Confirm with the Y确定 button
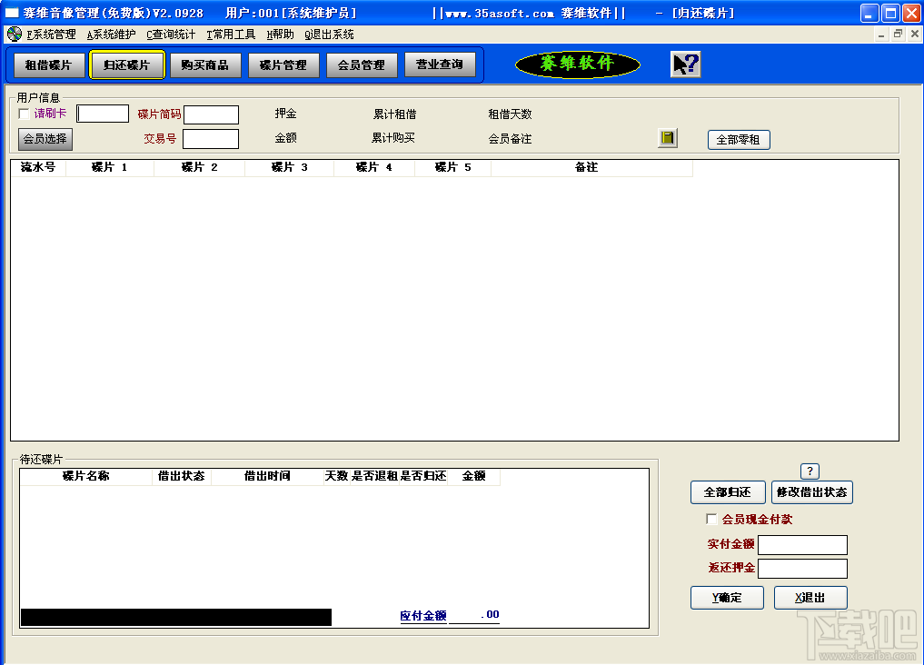This screenshot has height=665, width=924. [727, 598]
